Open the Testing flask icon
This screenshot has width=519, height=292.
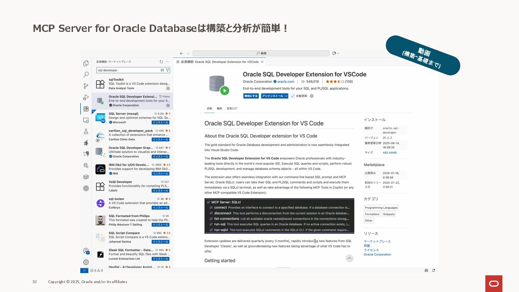pyautogui.click(x=86, y=131)
